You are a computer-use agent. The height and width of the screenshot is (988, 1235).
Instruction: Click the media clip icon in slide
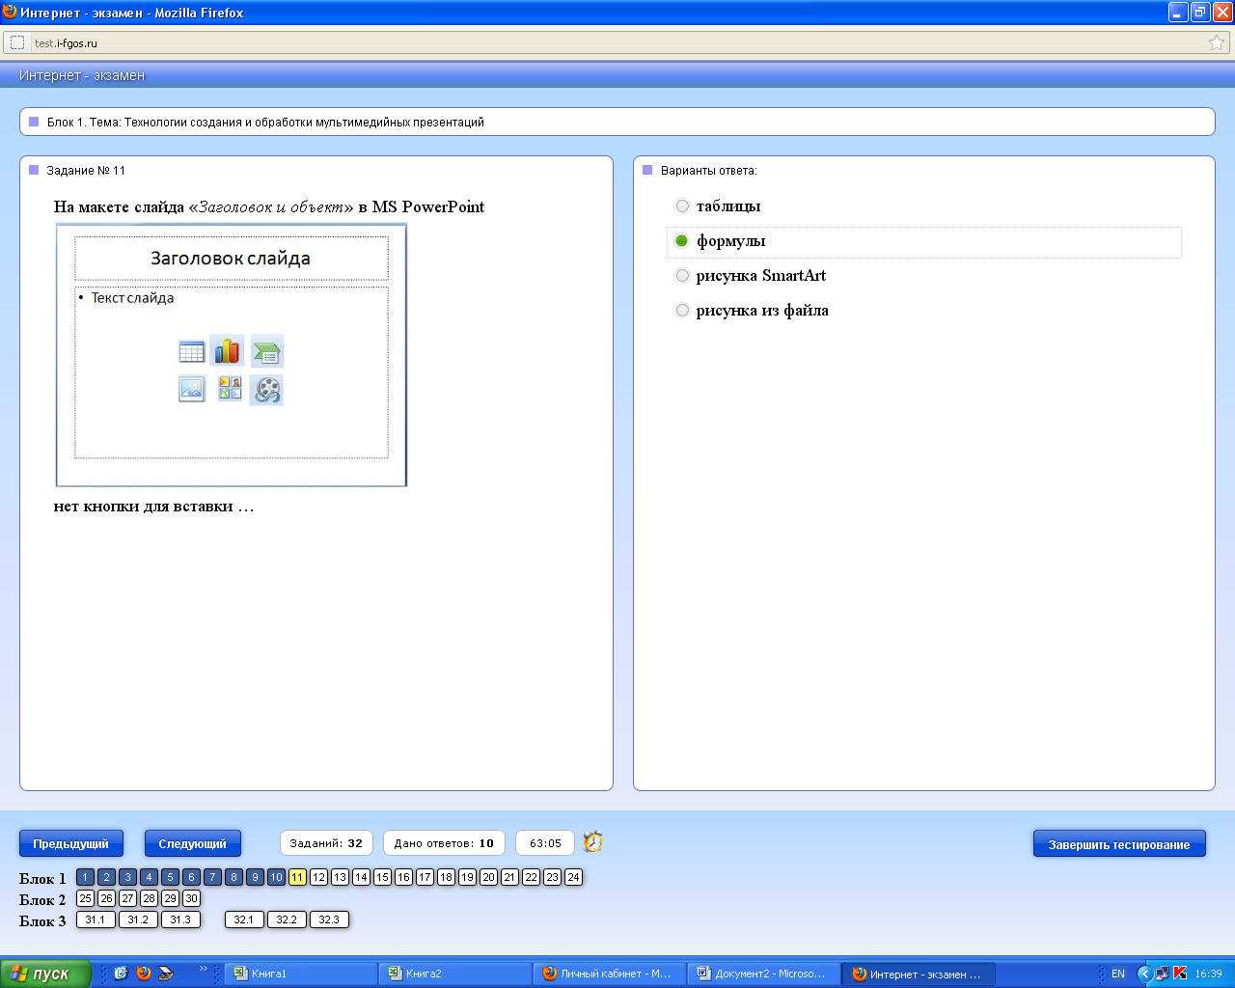tap(267, 390)
